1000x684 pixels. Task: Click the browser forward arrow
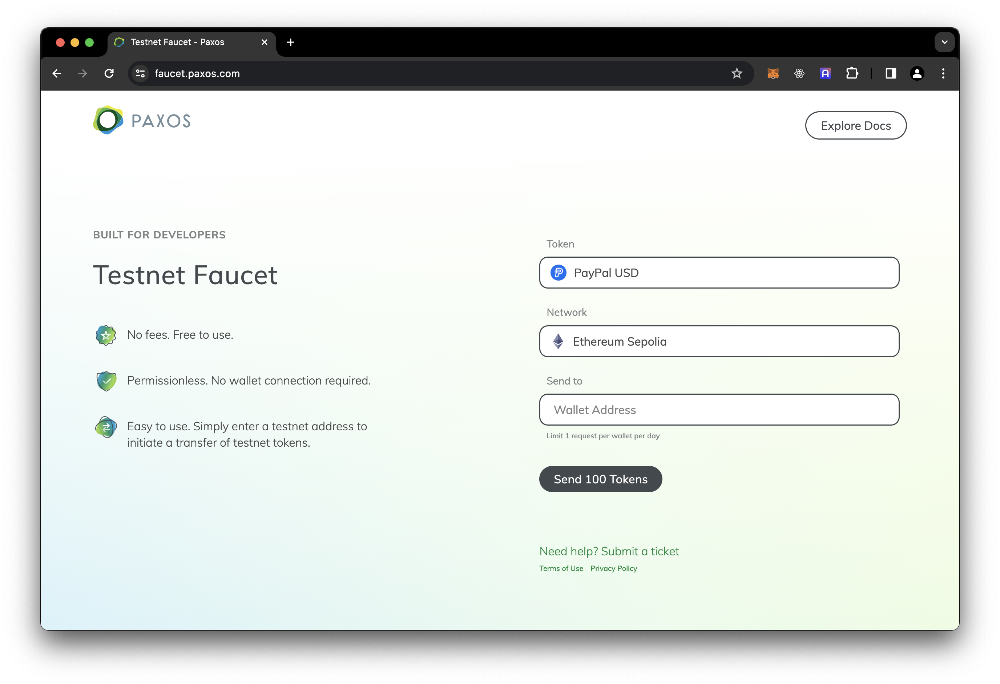tap(82, 74)
